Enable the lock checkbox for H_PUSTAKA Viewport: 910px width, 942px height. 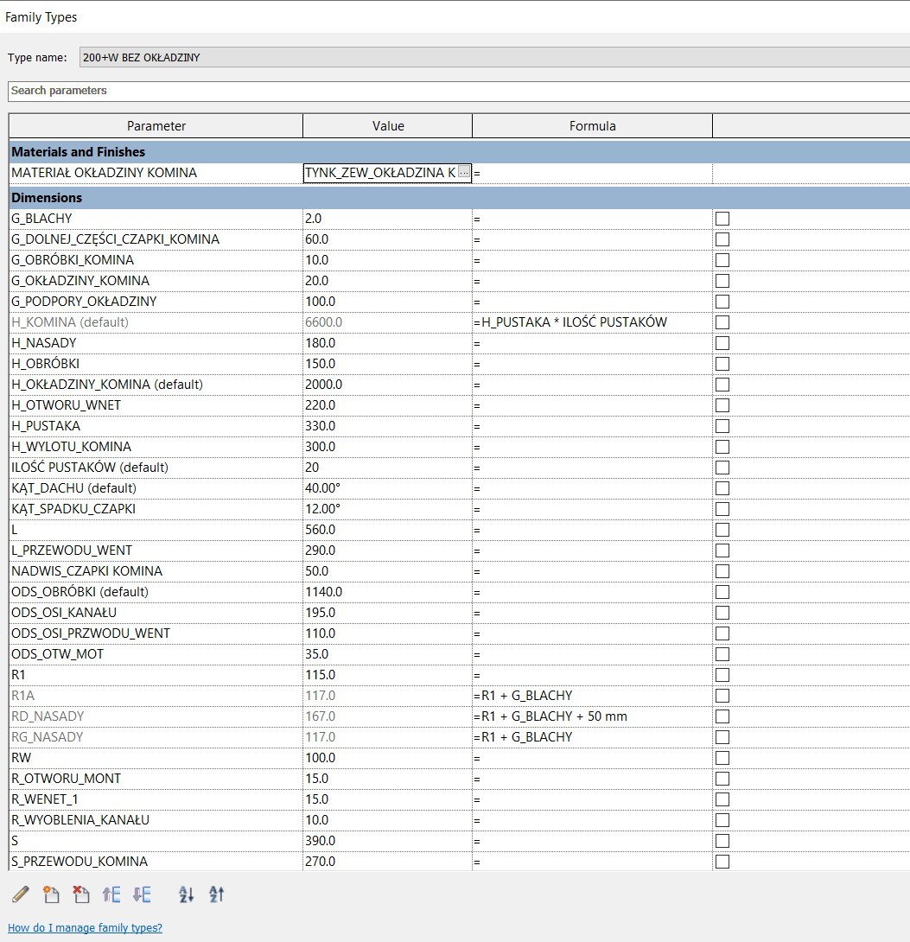tap(722, 426)
